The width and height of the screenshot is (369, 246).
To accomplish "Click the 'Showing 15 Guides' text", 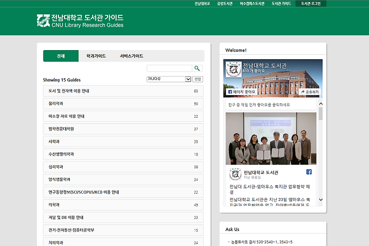I will click(61, 80).
